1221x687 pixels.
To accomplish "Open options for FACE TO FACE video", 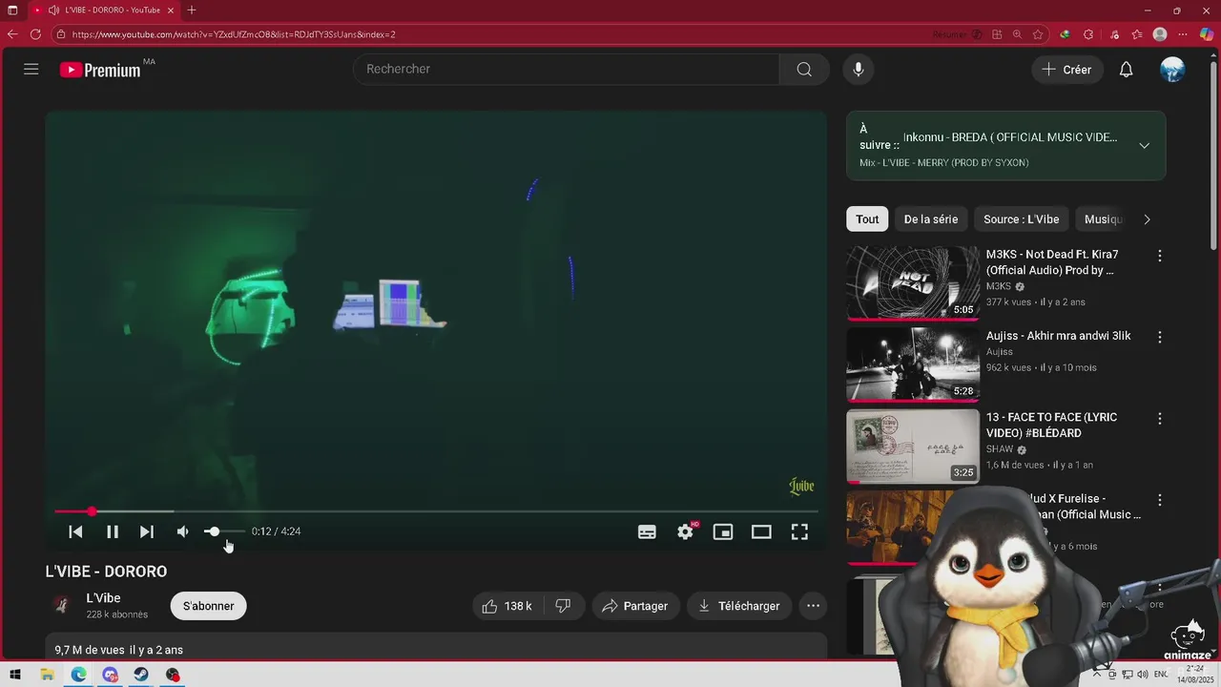I will coord(1160,418).
